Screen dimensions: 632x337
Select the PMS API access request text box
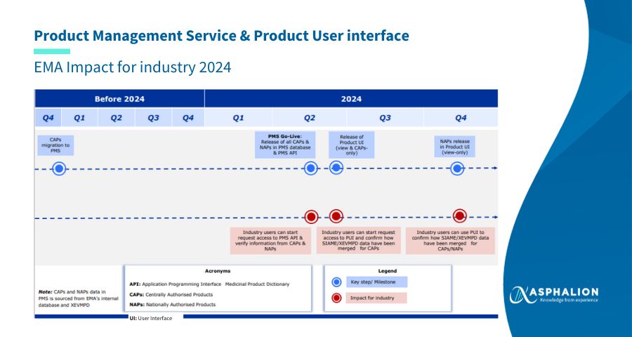tap(270, 241)
